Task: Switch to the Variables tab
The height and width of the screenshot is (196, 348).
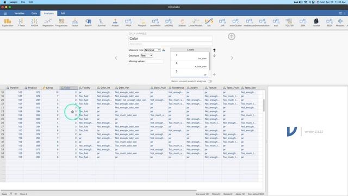Action: (20, 14)
